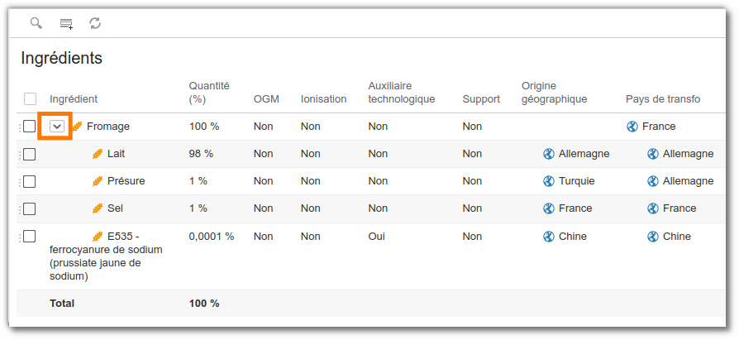739x340 pixels.
Task: Click the wheat icon beside Lait
Action: click(x=98, y=154)
